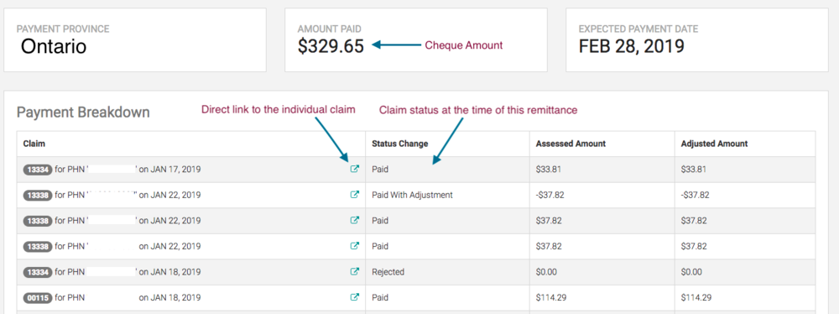The image size is (839, 314).
Task: Select the Assessed Amount column header
Action: click(571, 144)
